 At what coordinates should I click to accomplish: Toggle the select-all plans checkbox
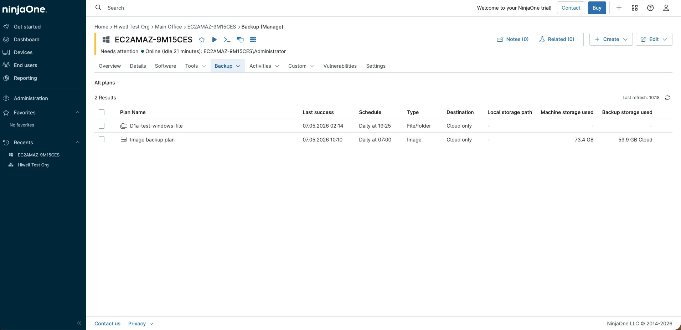pyautogui.click(x=102, y=112)
